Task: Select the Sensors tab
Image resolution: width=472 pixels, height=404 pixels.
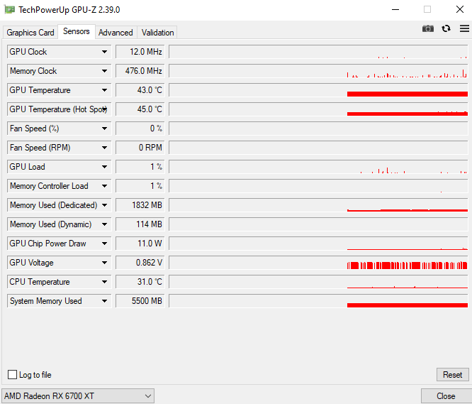Action: pyautogui.click(x=77, y=31)
